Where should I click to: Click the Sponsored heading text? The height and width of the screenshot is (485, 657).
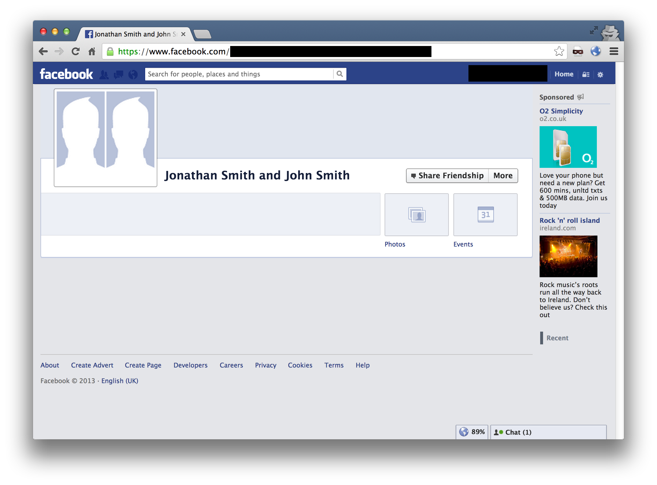[557, 97]
